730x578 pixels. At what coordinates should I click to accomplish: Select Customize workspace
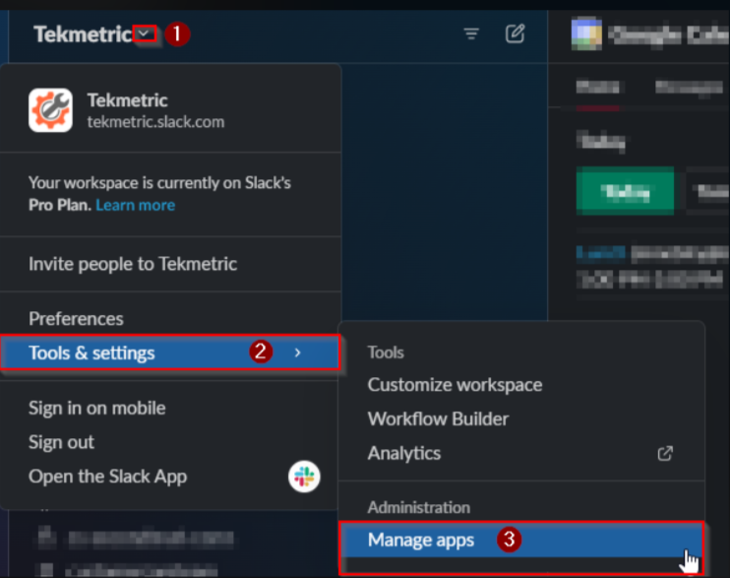click(521, 385)
